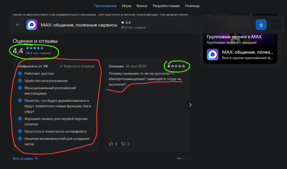Click Групповые звонки + эмоджи! subtitle
The width and height of the screenshot is (287, 169).
pos(232,43)
